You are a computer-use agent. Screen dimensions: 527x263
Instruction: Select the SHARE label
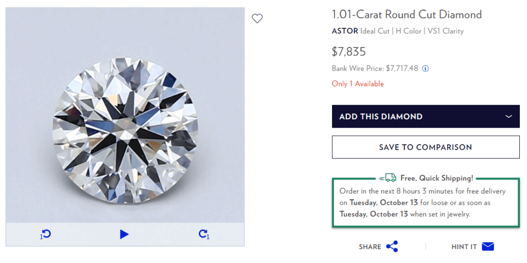click(370, 247)
